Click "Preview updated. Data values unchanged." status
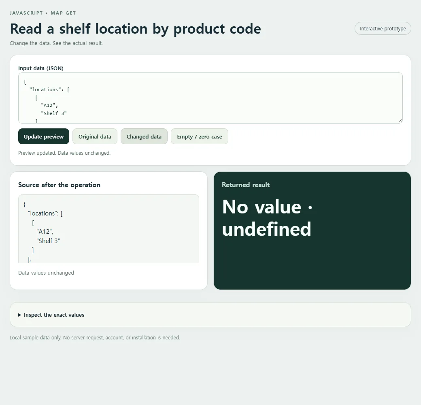This screenshot has height=405, width=421. (x=64, y=153)
